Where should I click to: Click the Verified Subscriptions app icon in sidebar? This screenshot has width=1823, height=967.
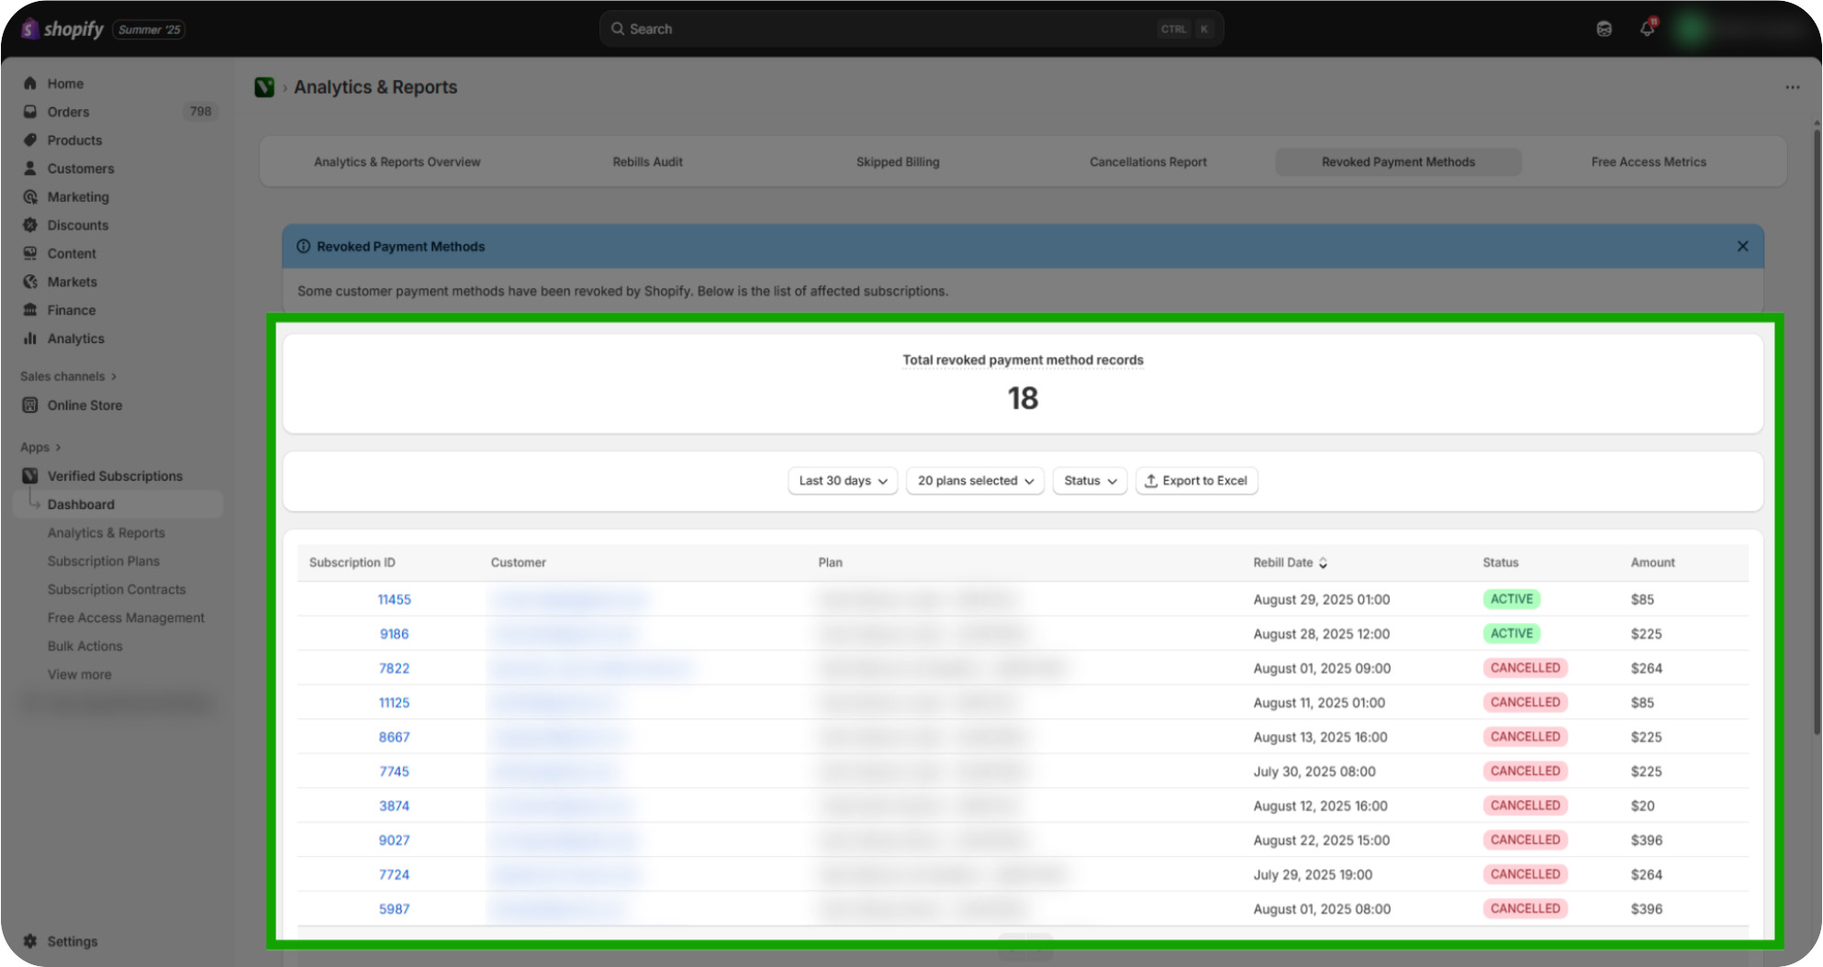pyautogui.click(x=30, y=476)
